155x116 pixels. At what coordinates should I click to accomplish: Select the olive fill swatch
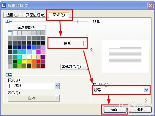pyautogui.click(x=24, y=66)
